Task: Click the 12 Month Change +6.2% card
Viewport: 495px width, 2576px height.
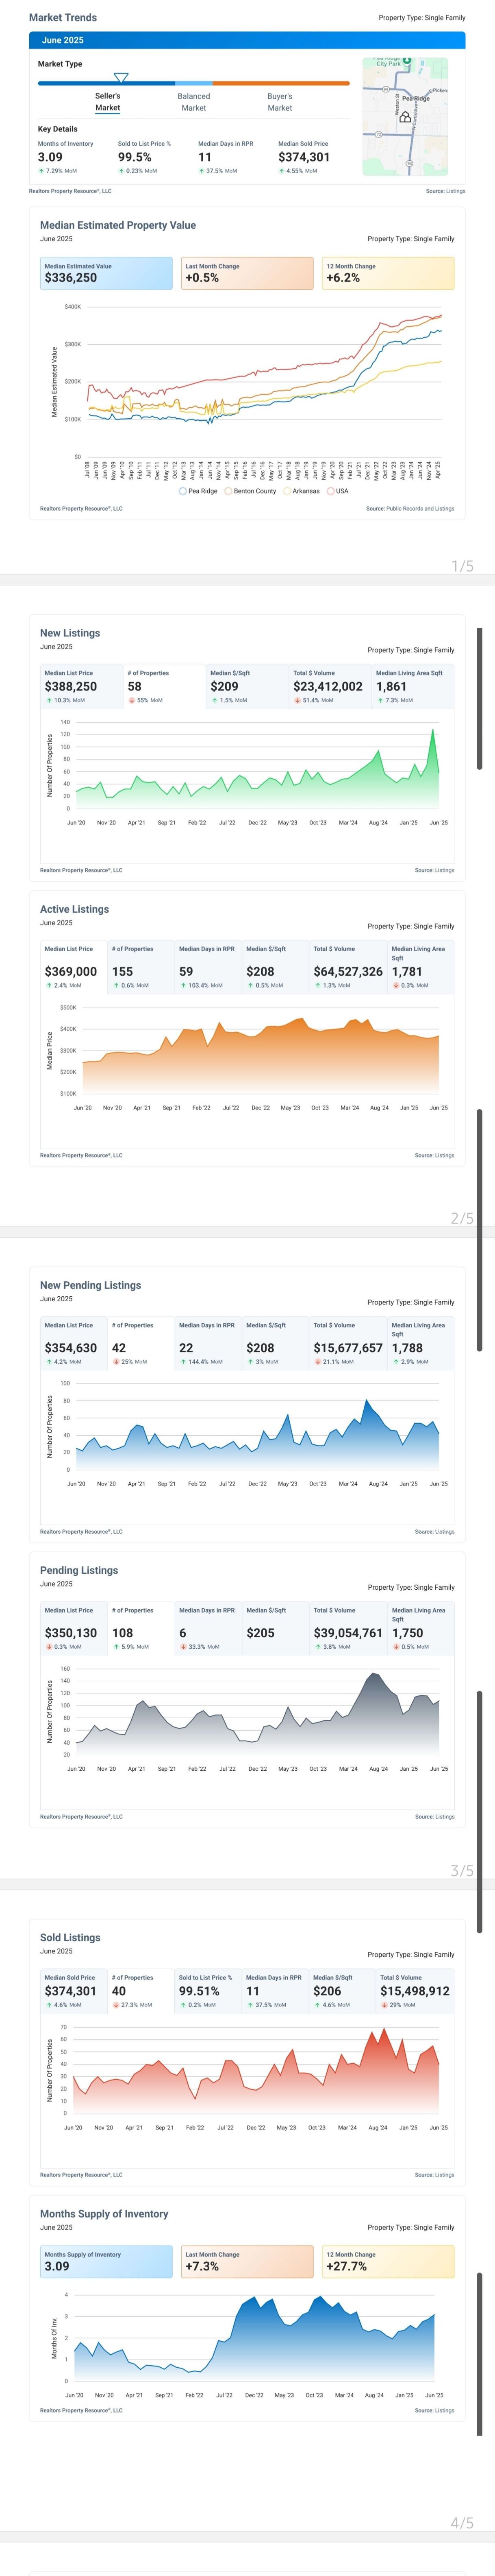Action: [x=388, y=273]
